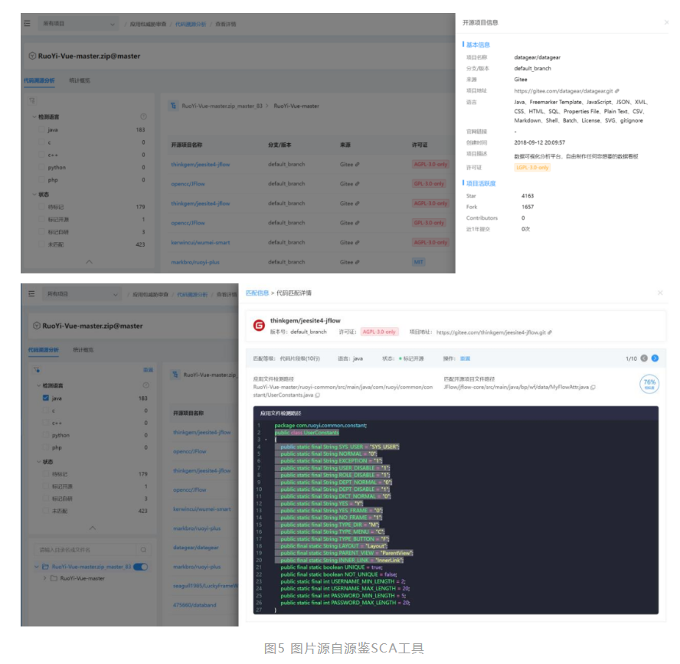Collapse 状态 section in upper screenshot
Screen dimensions: 680x664
pos(34,195)
